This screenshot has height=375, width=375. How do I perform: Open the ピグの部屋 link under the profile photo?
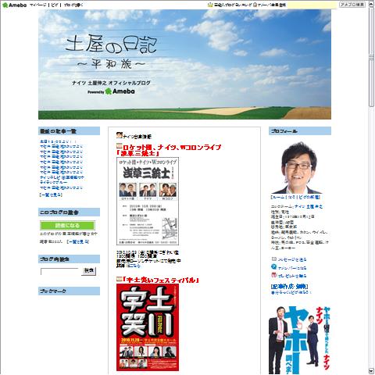[309, 197]
